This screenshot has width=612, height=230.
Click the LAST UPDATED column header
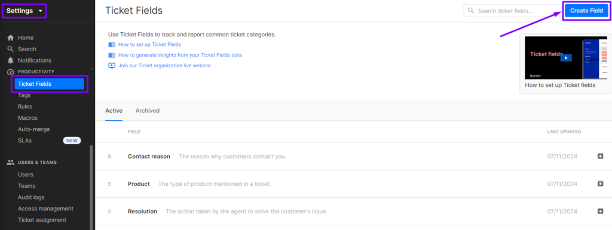coord(564,132)
